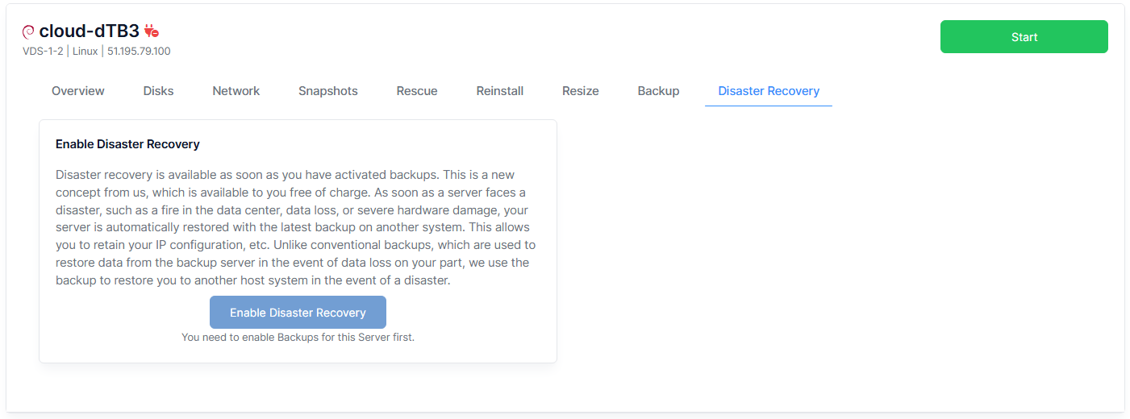This screenshot has height=419, width=1130.
Task: Click the note about enabling Backups first
Action: coord(298,338)
